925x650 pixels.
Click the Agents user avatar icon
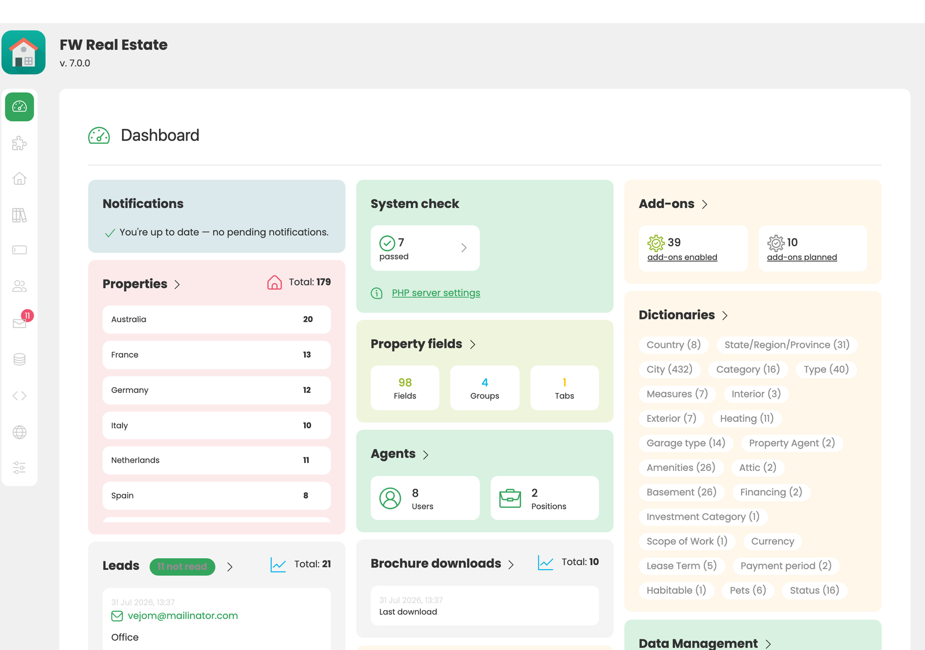click(x=390, y=498)
